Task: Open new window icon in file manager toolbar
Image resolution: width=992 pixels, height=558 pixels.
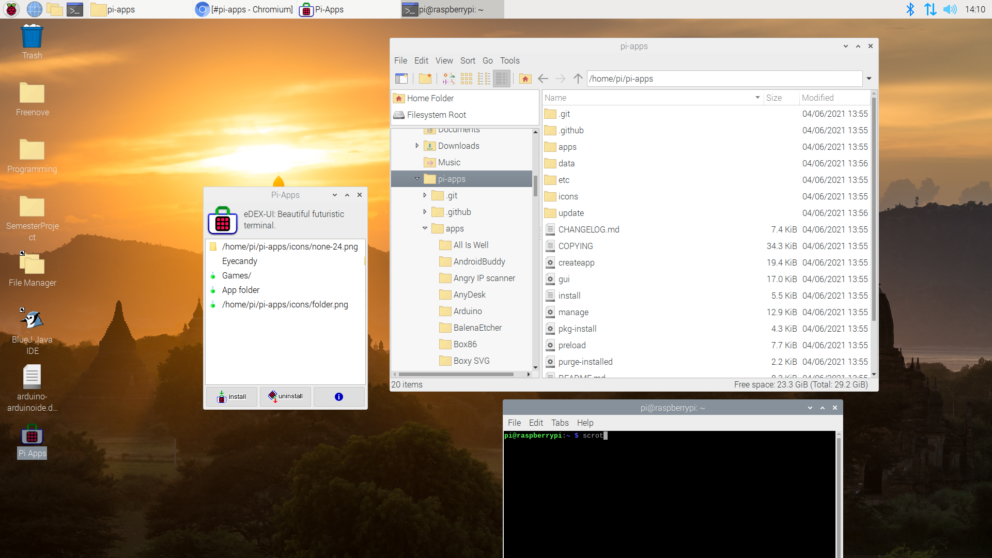Action: coord(401,79)
